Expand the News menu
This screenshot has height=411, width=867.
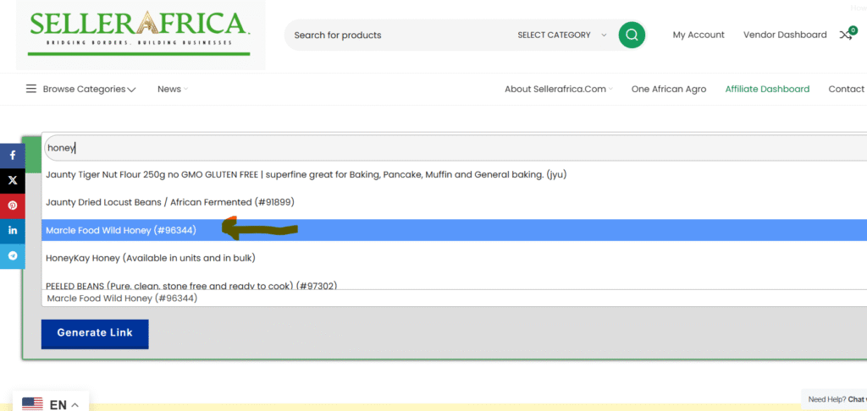[172, 89]
